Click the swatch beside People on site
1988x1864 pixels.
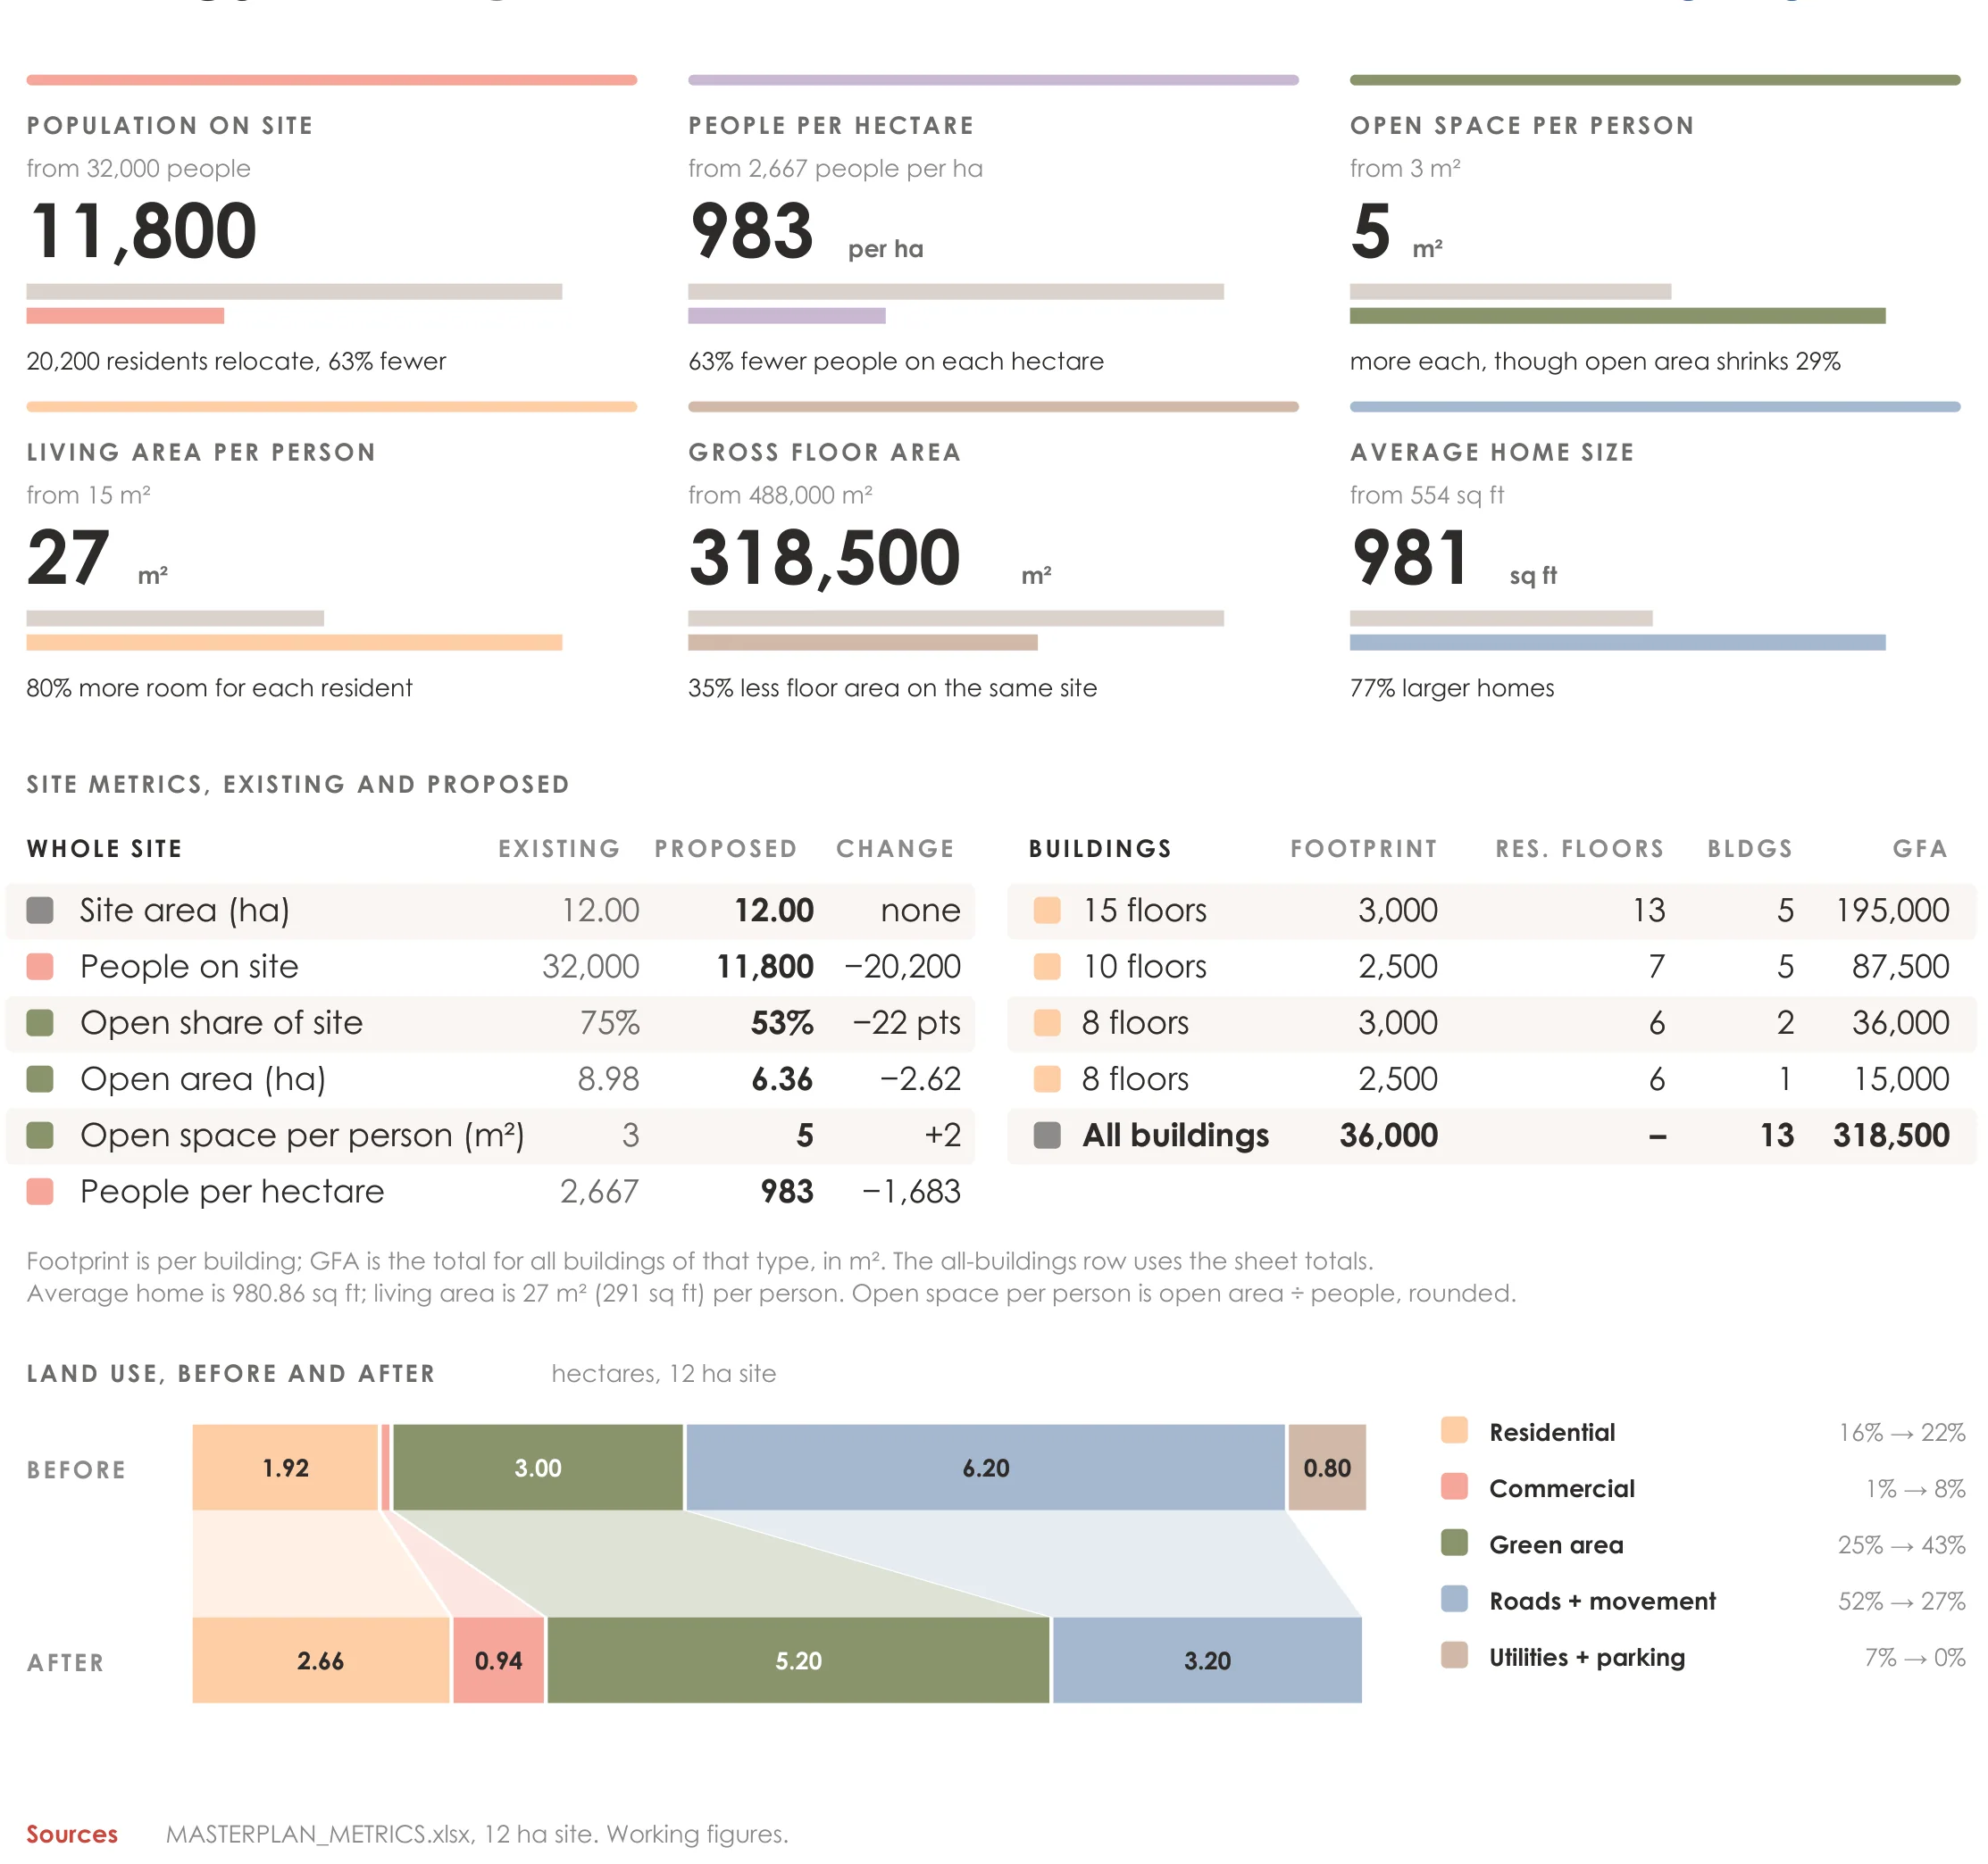point(40,967)
